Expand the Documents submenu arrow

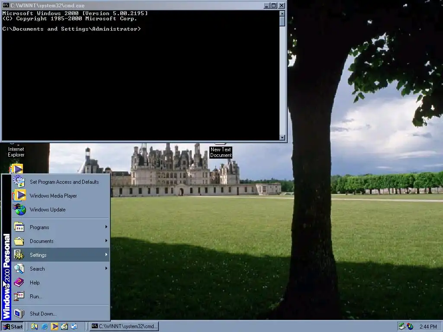[x=106, y=241]
